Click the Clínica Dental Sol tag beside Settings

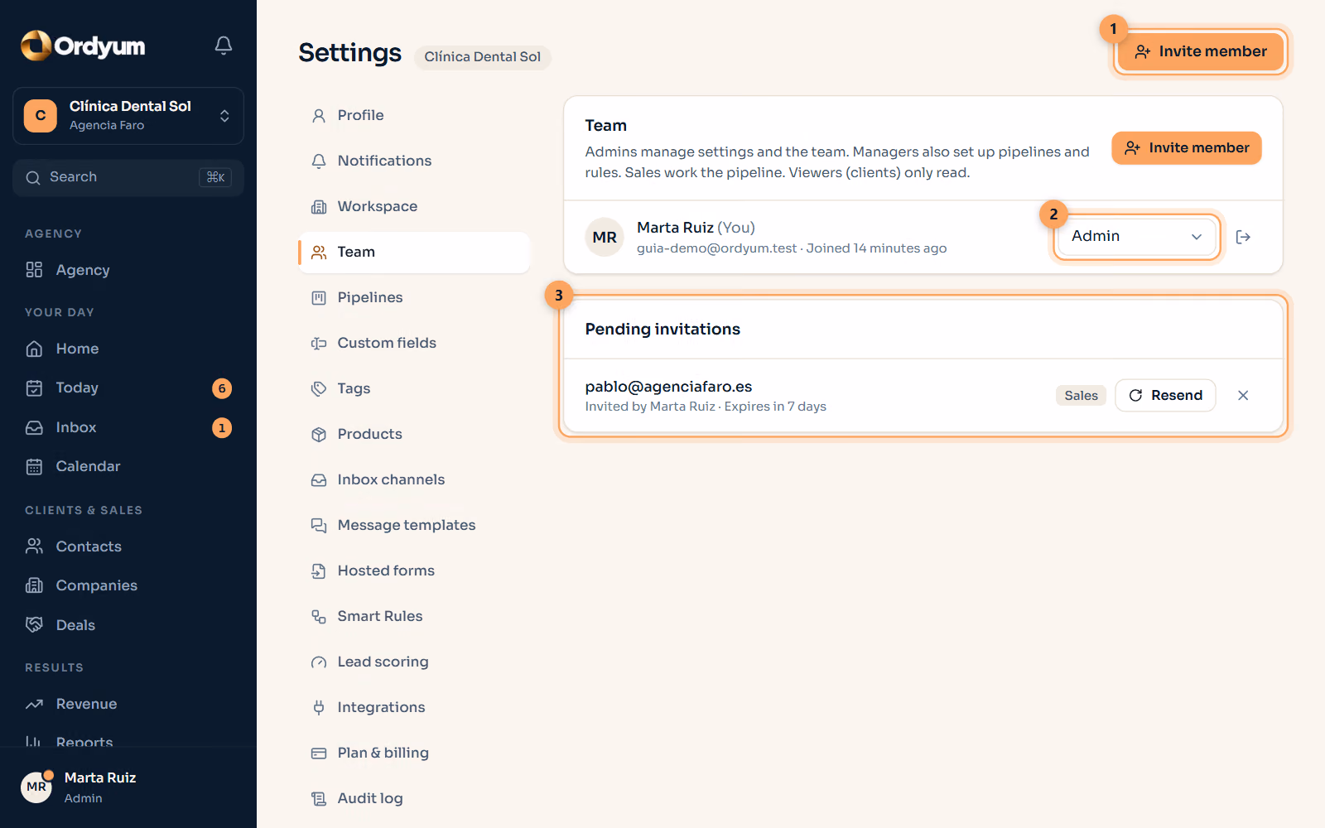[x=482, y=57]
